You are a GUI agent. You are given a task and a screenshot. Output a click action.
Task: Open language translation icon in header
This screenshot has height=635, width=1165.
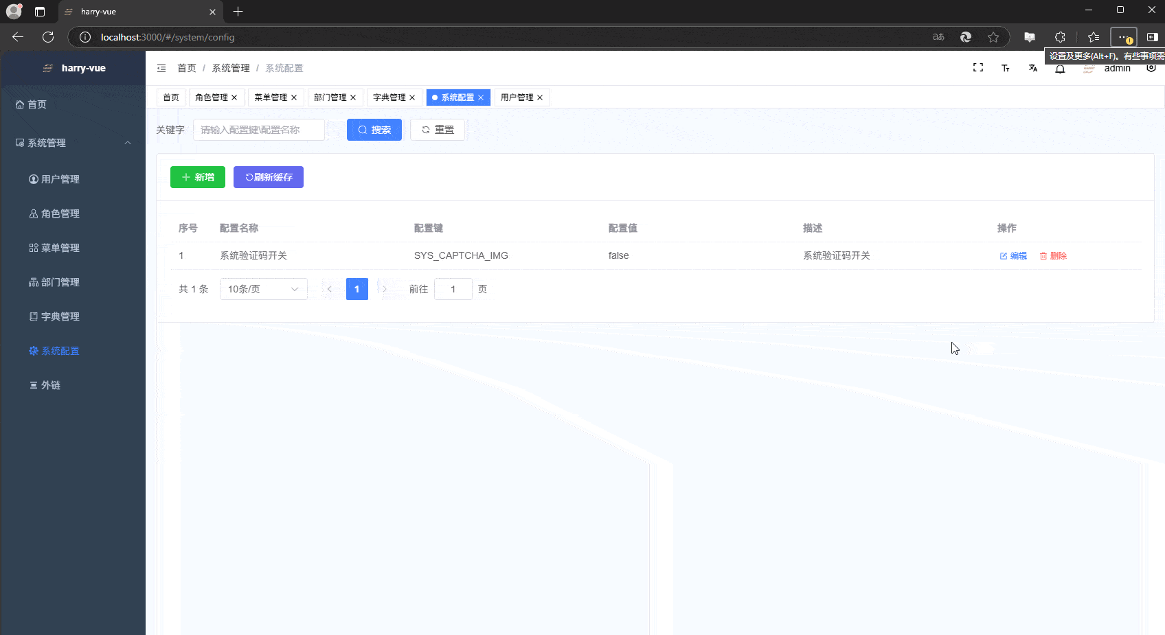pyautogui.click(x=1033, y=68)
